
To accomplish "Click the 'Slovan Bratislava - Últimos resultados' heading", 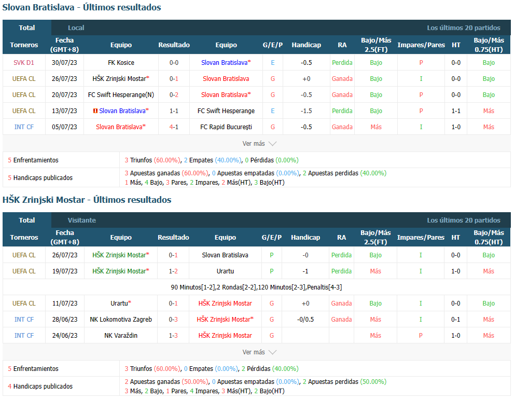I will coord(81,7).
